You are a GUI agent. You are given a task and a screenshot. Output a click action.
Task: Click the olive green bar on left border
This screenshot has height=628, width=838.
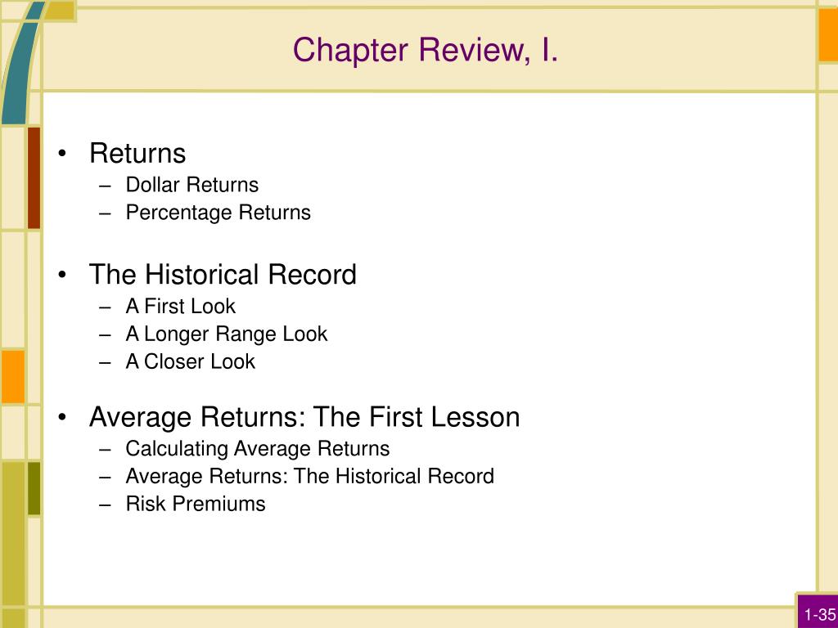(x=34, y=489)
